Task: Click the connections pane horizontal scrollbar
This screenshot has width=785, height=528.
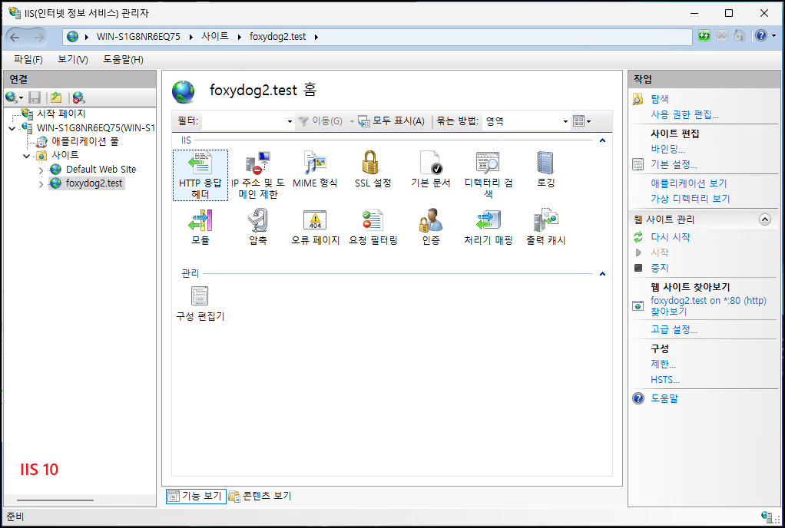Action: (55, 500)
